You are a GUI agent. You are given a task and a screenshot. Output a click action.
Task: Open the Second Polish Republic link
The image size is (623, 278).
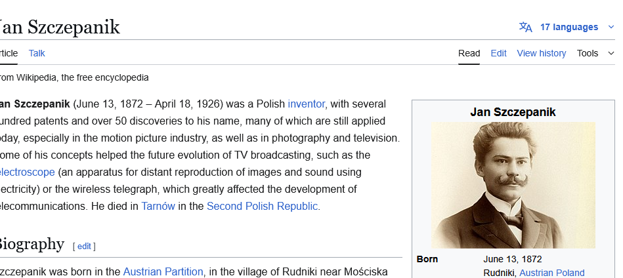[x=262, y=207]
